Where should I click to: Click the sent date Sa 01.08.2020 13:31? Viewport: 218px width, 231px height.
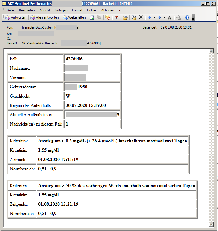tap(176, 27)
